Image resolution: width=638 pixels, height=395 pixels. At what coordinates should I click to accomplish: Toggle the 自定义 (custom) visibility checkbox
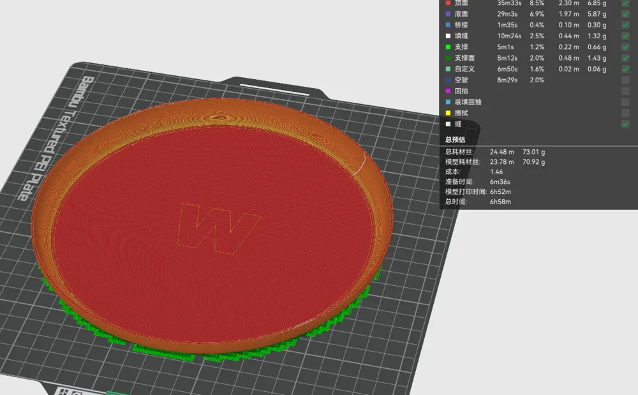click(625, 69)
